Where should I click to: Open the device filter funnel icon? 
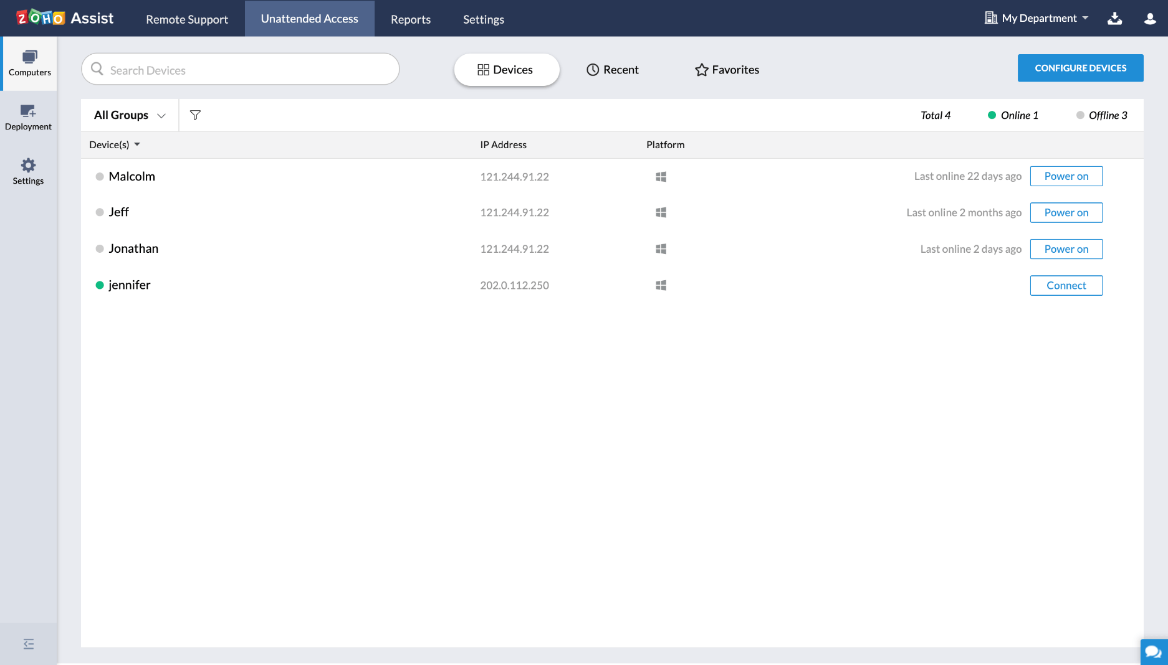pyautogui.click(x=195, y=115)
